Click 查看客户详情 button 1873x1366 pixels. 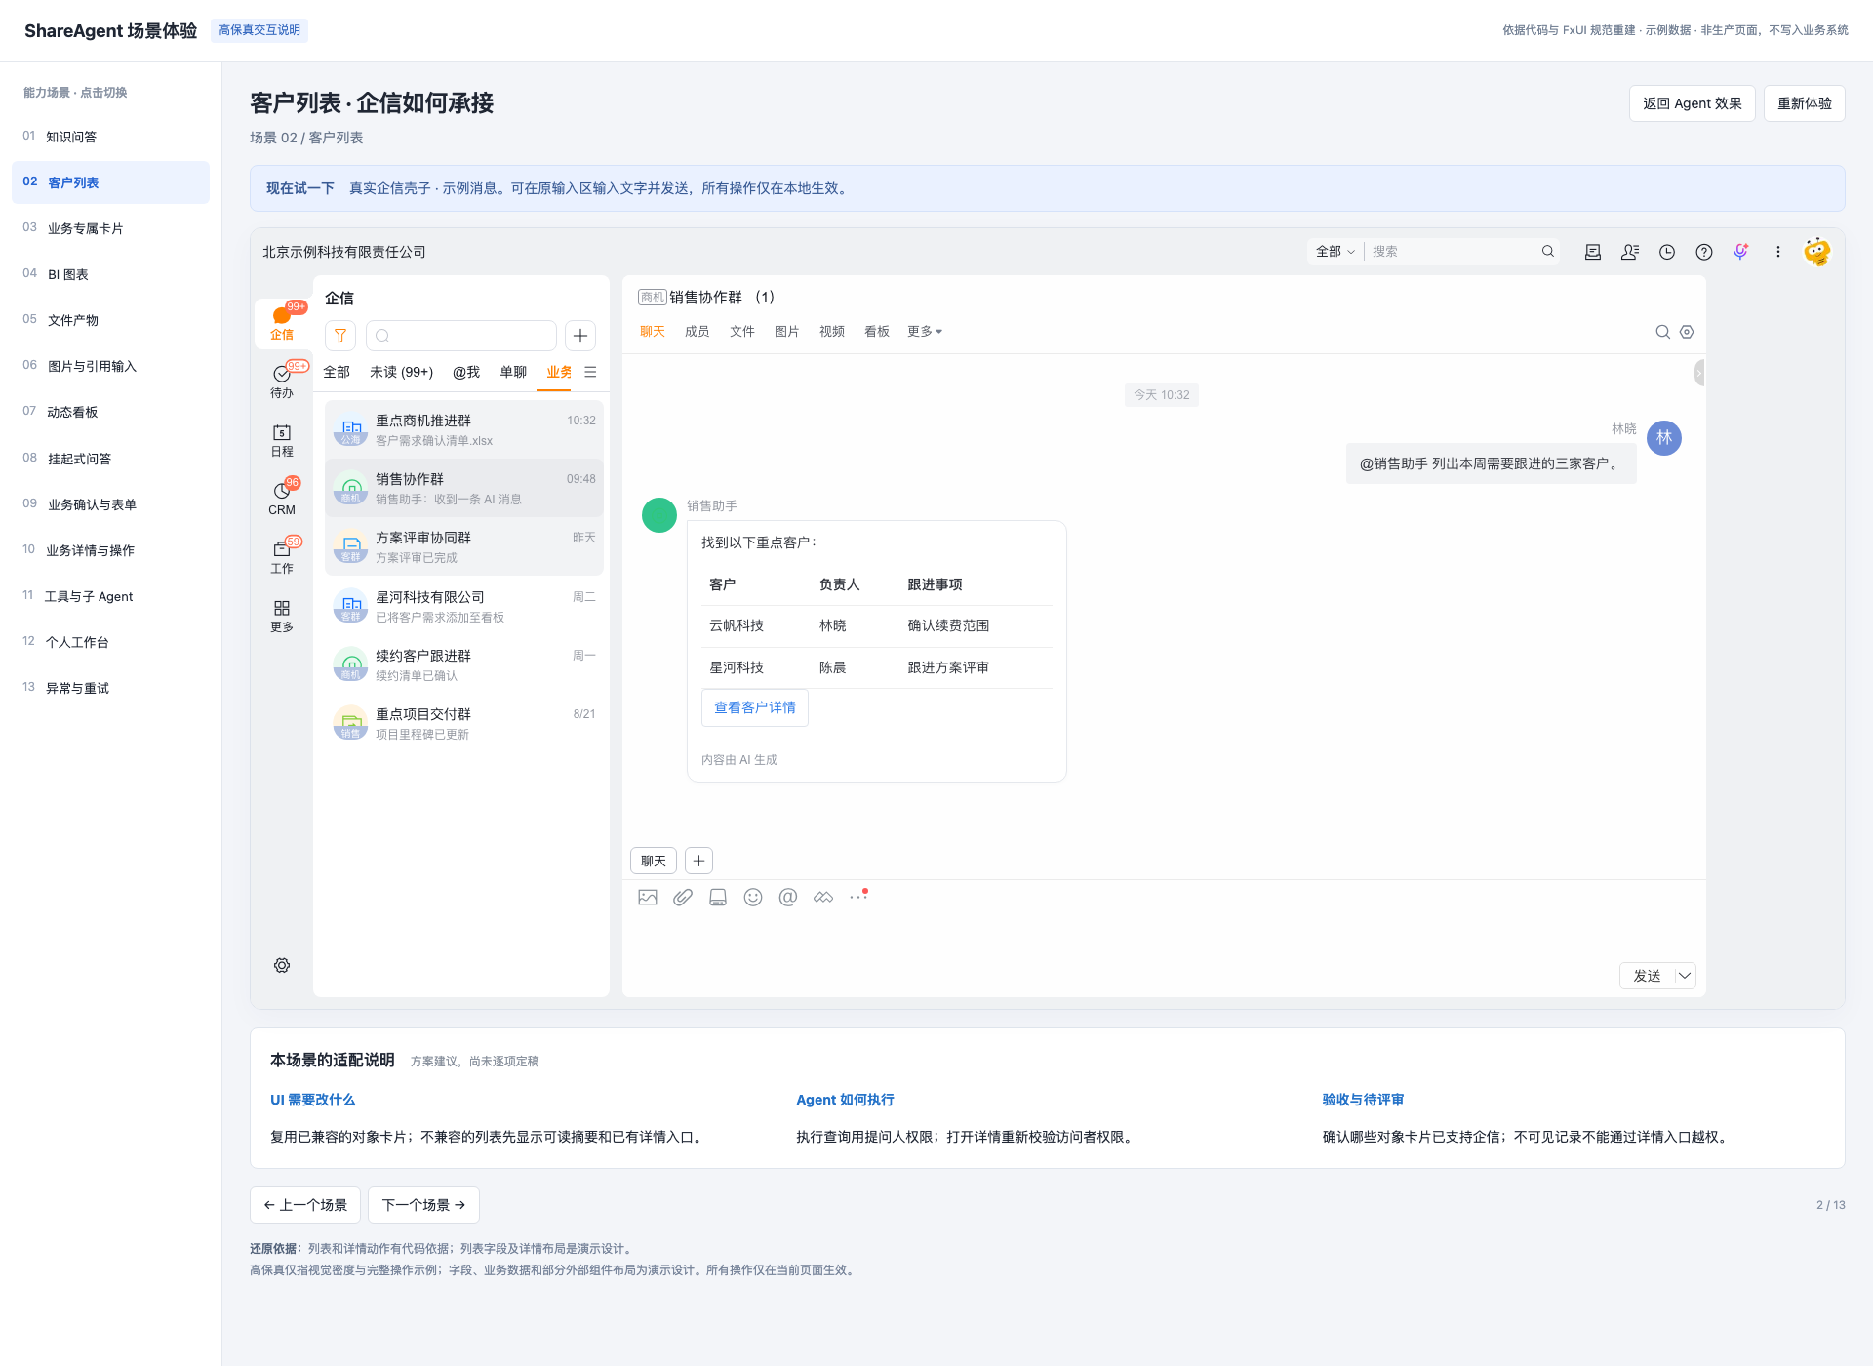click(755, 707)
